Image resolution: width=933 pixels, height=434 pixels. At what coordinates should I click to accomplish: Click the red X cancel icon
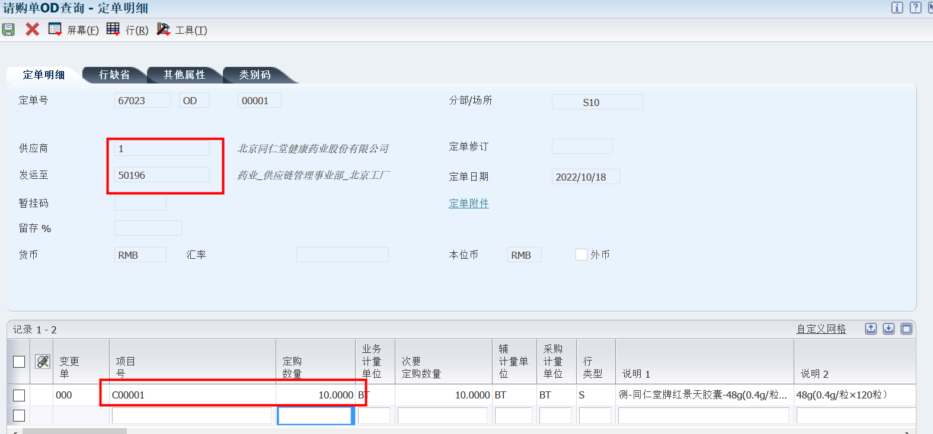point(32,30)
